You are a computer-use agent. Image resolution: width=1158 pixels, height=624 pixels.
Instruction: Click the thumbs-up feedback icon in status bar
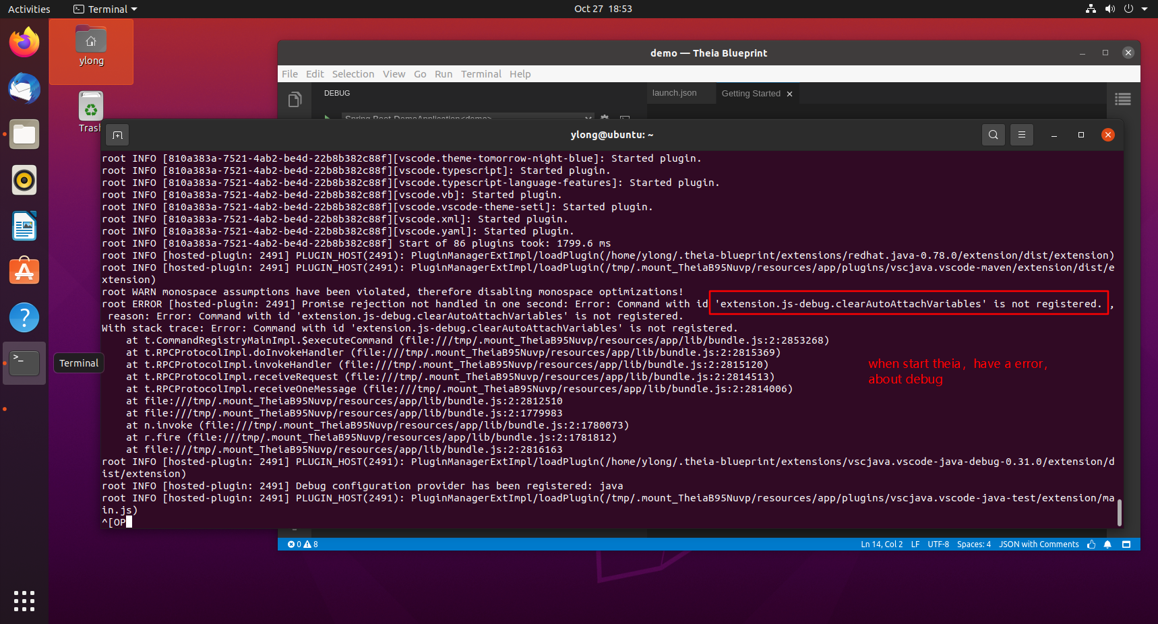pyautogui.click(x=1091, y=544)
